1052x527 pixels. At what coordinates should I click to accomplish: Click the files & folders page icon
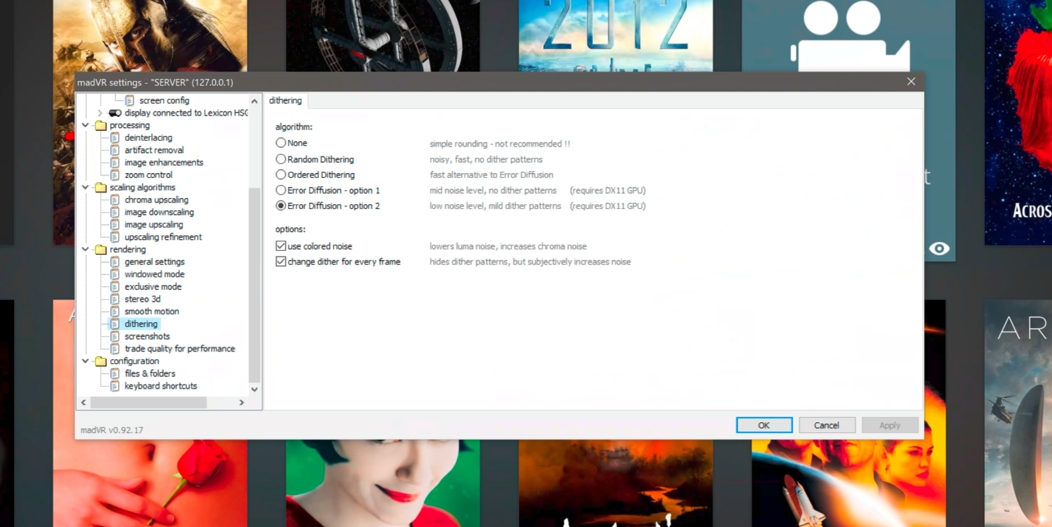(115, 374)
